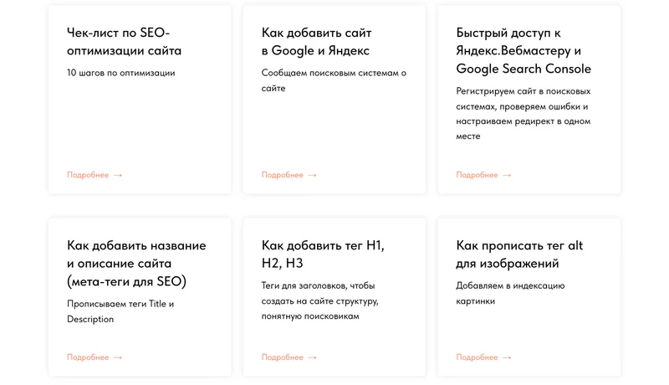Viewport: 669px width, 385px height.
Task: Click the arrow icon in Google Search Console card
Action: (507, 176)
